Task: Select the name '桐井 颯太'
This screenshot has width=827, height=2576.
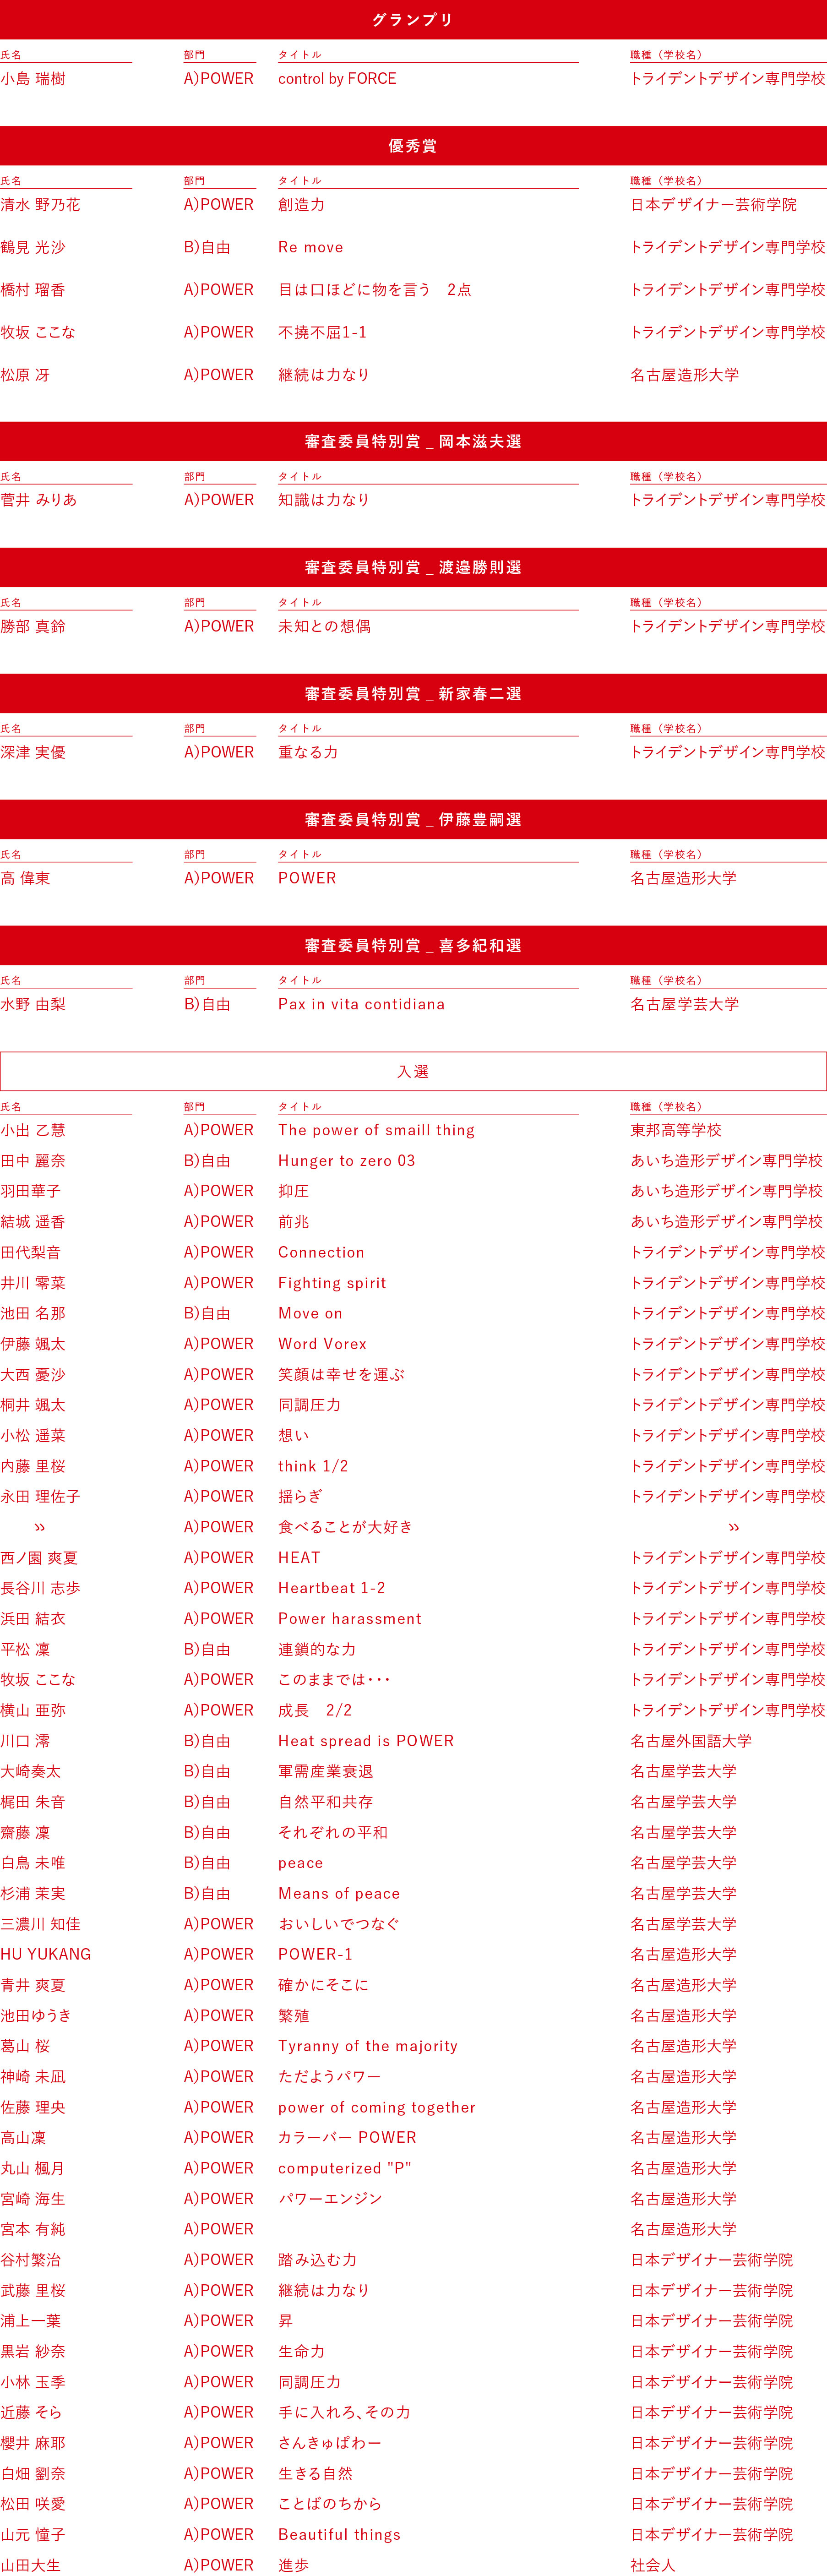Action: [33, 1405]
